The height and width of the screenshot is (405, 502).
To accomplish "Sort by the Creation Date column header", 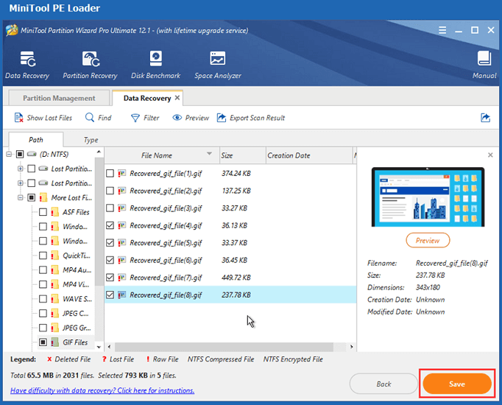I will tap(309, 155).
